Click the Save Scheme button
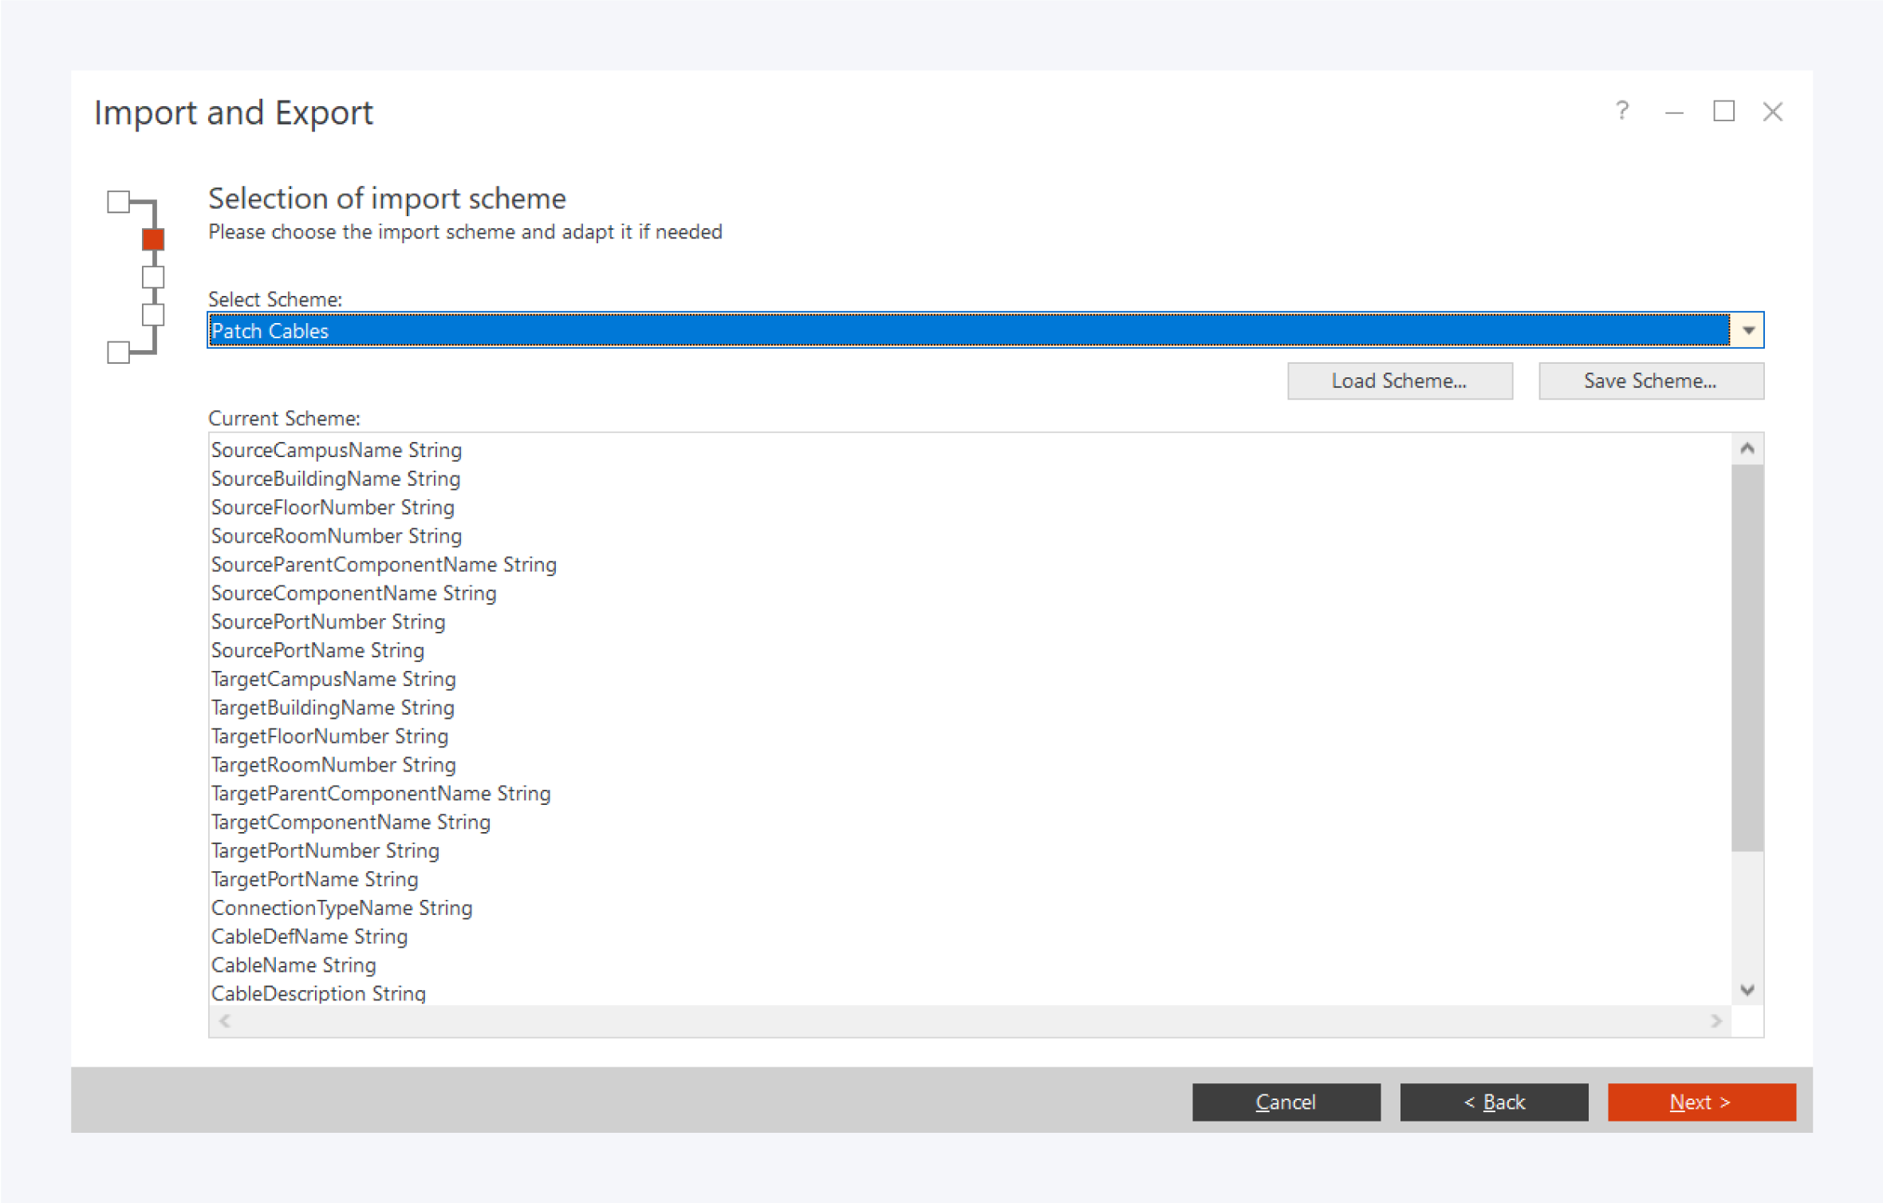This screenshot has width=1883, height=1203. coord(1650,381)
